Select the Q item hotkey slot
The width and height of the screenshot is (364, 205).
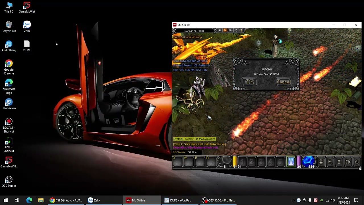pyautogui.click(x=177, y=162)
